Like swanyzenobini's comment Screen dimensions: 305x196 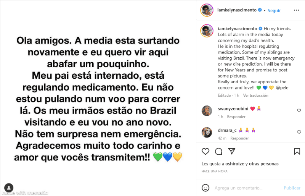click(299, 110)
